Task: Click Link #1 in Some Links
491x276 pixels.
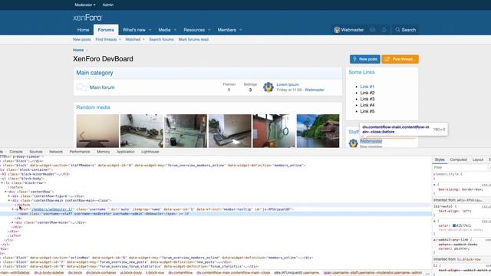Action: tap(367, 87)
